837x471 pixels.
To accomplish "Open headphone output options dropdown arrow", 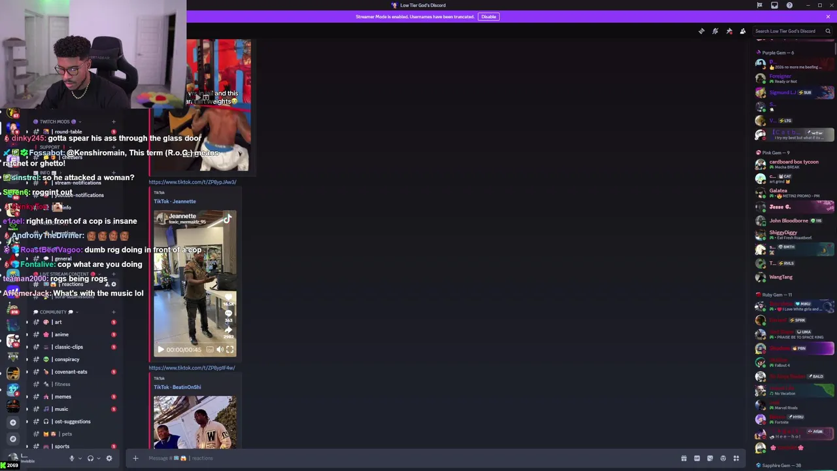I will point(99,458).
